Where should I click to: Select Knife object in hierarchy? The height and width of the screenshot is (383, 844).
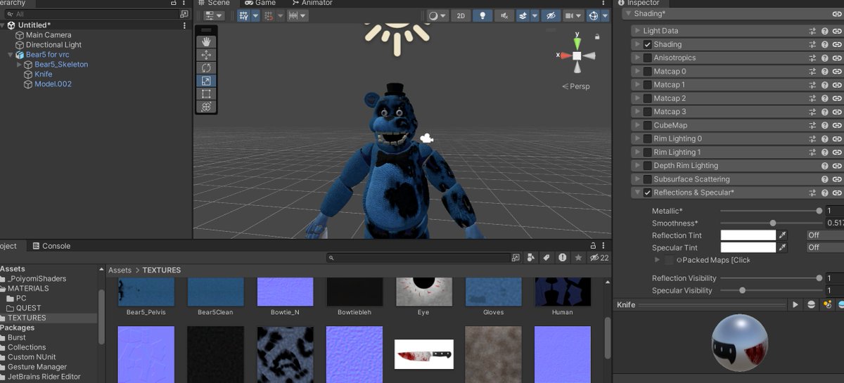click(43, 74)
